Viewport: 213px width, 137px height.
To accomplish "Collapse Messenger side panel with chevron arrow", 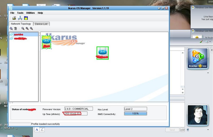I will point(212,50).
